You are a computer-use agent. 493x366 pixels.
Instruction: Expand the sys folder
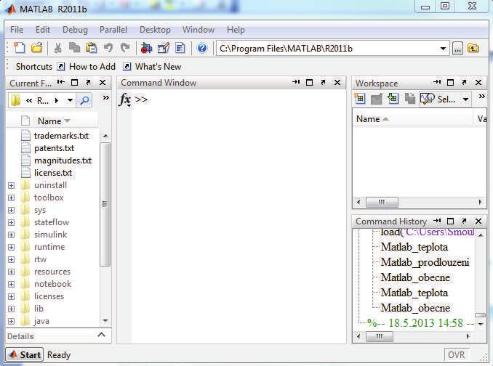12,210
